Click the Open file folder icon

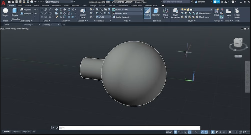pos(13,2)
